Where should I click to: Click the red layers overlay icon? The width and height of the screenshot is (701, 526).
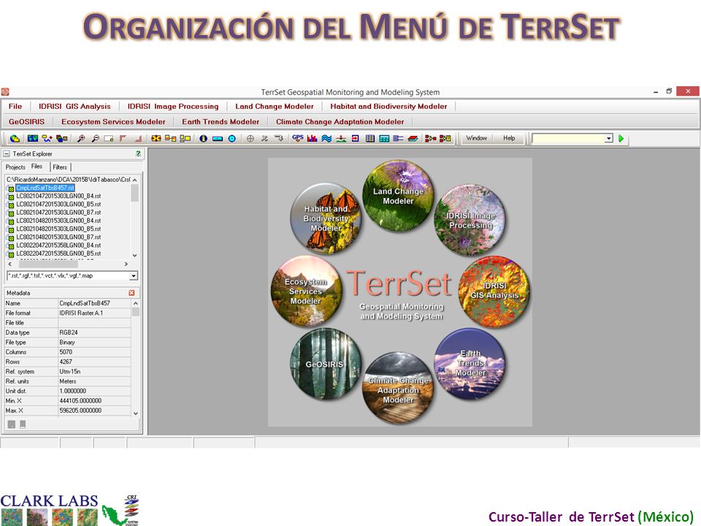point(413,139)
